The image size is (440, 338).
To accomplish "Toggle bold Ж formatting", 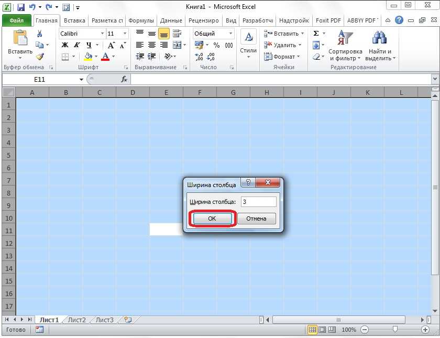I will pyautogui.click(x=65, y=45).
